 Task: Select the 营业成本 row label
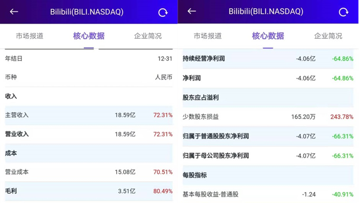[x=17, y=172]
